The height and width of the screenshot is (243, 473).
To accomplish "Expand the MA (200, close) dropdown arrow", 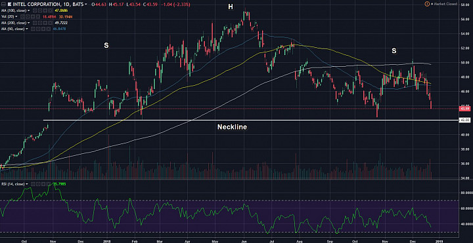I will click(x=29, y=23).
